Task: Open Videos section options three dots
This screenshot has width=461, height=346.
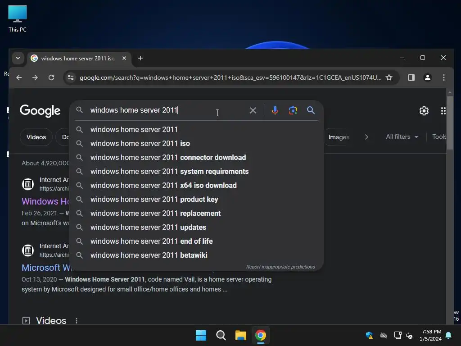Action: pyautogui.click(x=77, y=321)
